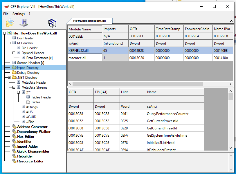Viewport: 236px width, 174px height.
Task: Close the HowDoesThisWork.dll tab with X
Action: [x=231, y=21]
